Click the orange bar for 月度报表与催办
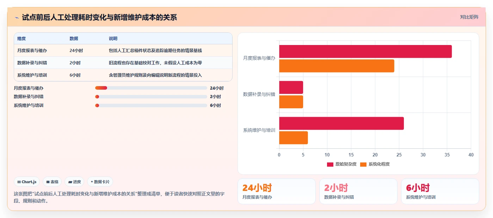 pyautogui.click(x=337, y=66)
